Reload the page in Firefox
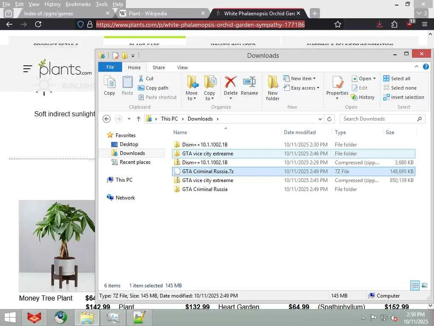 click(38, 24)
